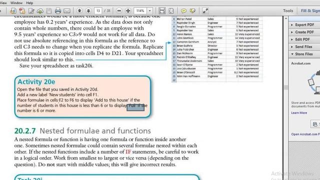Click 'Wim Van Hoffmann' row in spreadsheet image
The width and height of the screenshot is (320, 180).
(217, 76)
